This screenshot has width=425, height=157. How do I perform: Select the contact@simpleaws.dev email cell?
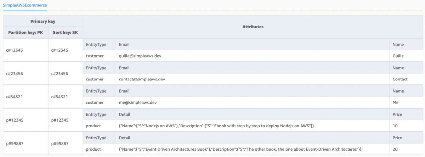point(142,79)
